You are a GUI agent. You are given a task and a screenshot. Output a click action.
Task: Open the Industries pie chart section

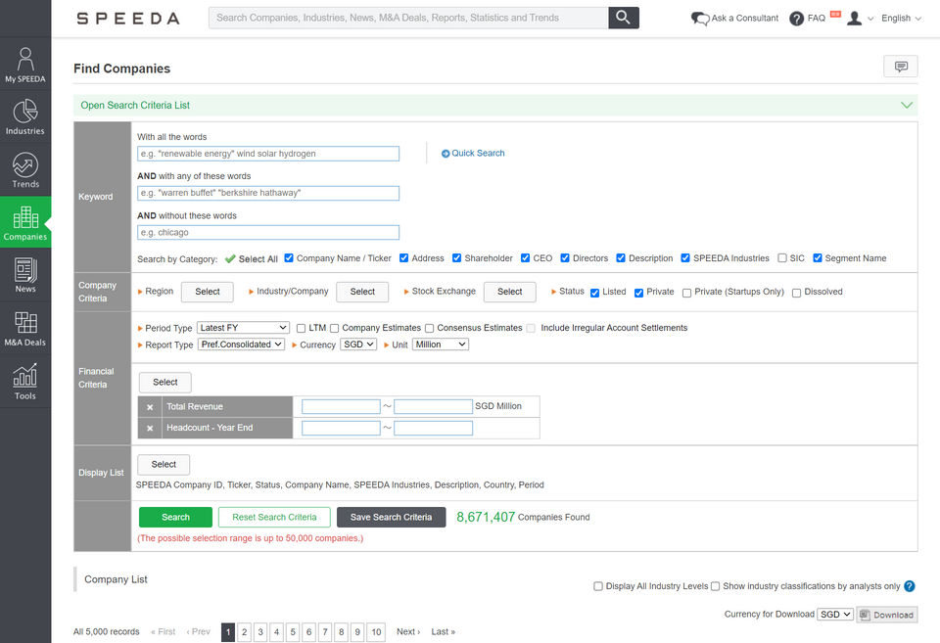click(25, 116)
